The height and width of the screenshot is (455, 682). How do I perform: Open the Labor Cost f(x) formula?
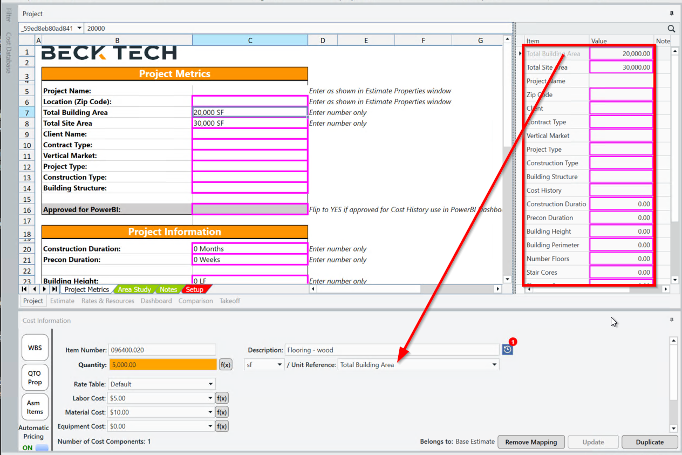tap(221, 398)
